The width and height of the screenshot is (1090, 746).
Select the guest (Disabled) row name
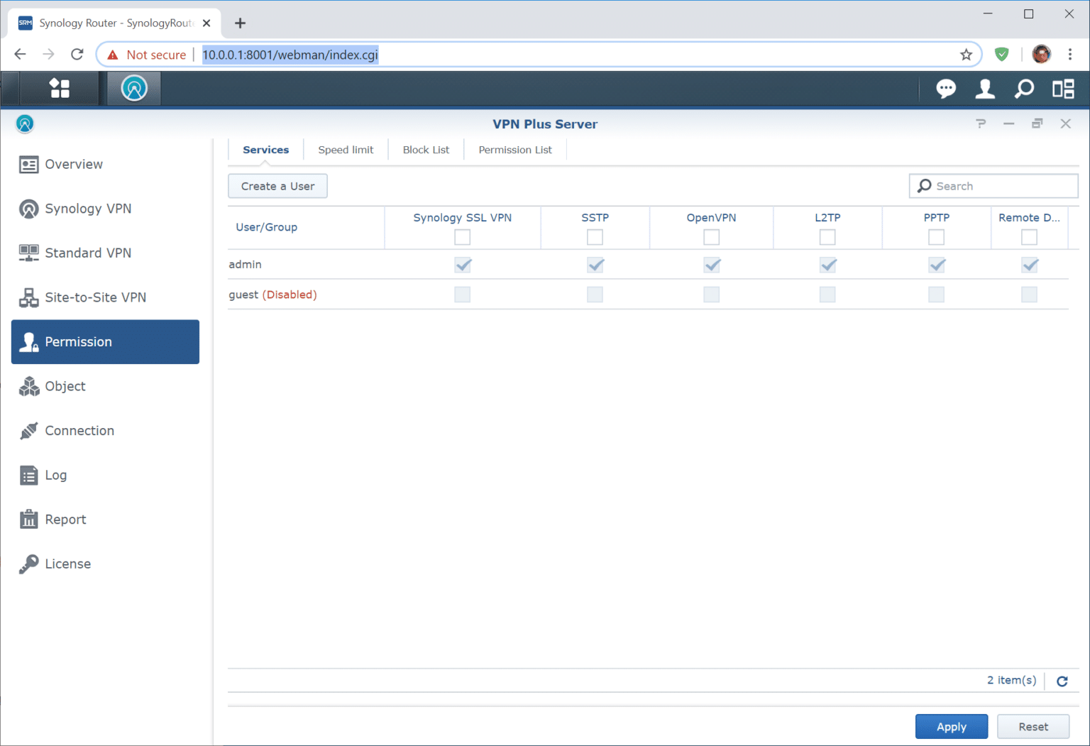tap(272, 295)
